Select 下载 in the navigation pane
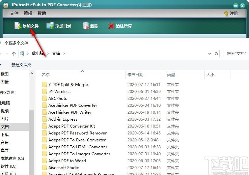 click(5, 135)
